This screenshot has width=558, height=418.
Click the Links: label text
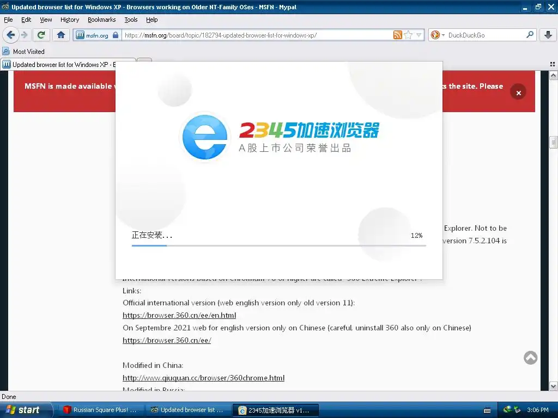132,291
